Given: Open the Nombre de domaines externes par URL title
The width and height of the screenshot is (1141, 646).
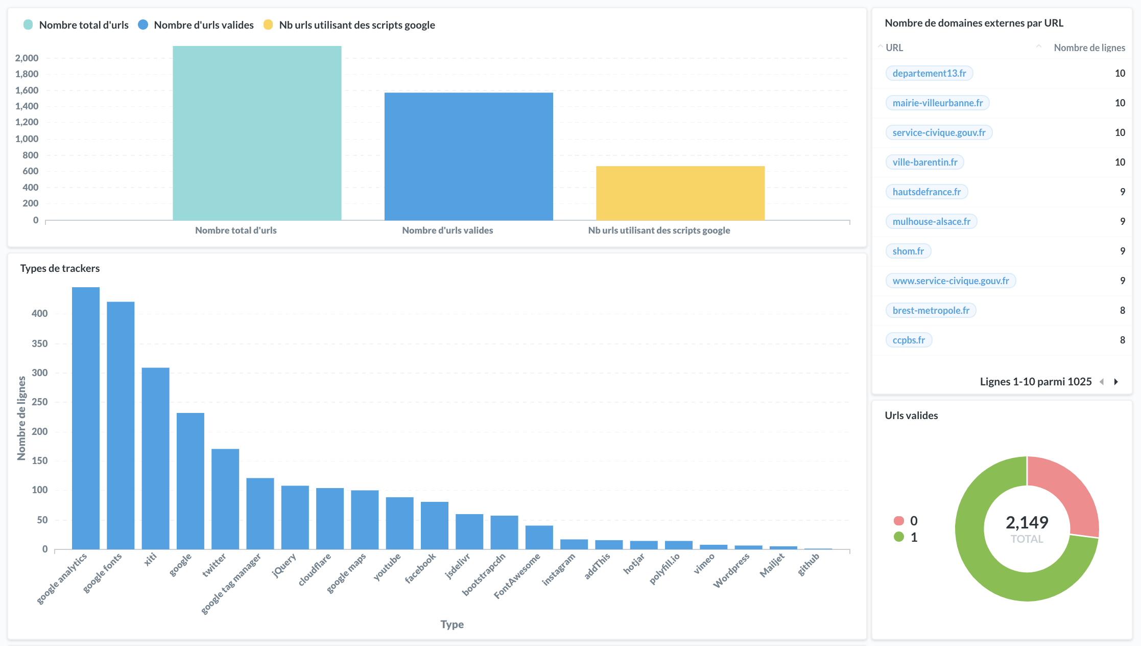Looking at the screenshot, I should [x=973, y=23].
